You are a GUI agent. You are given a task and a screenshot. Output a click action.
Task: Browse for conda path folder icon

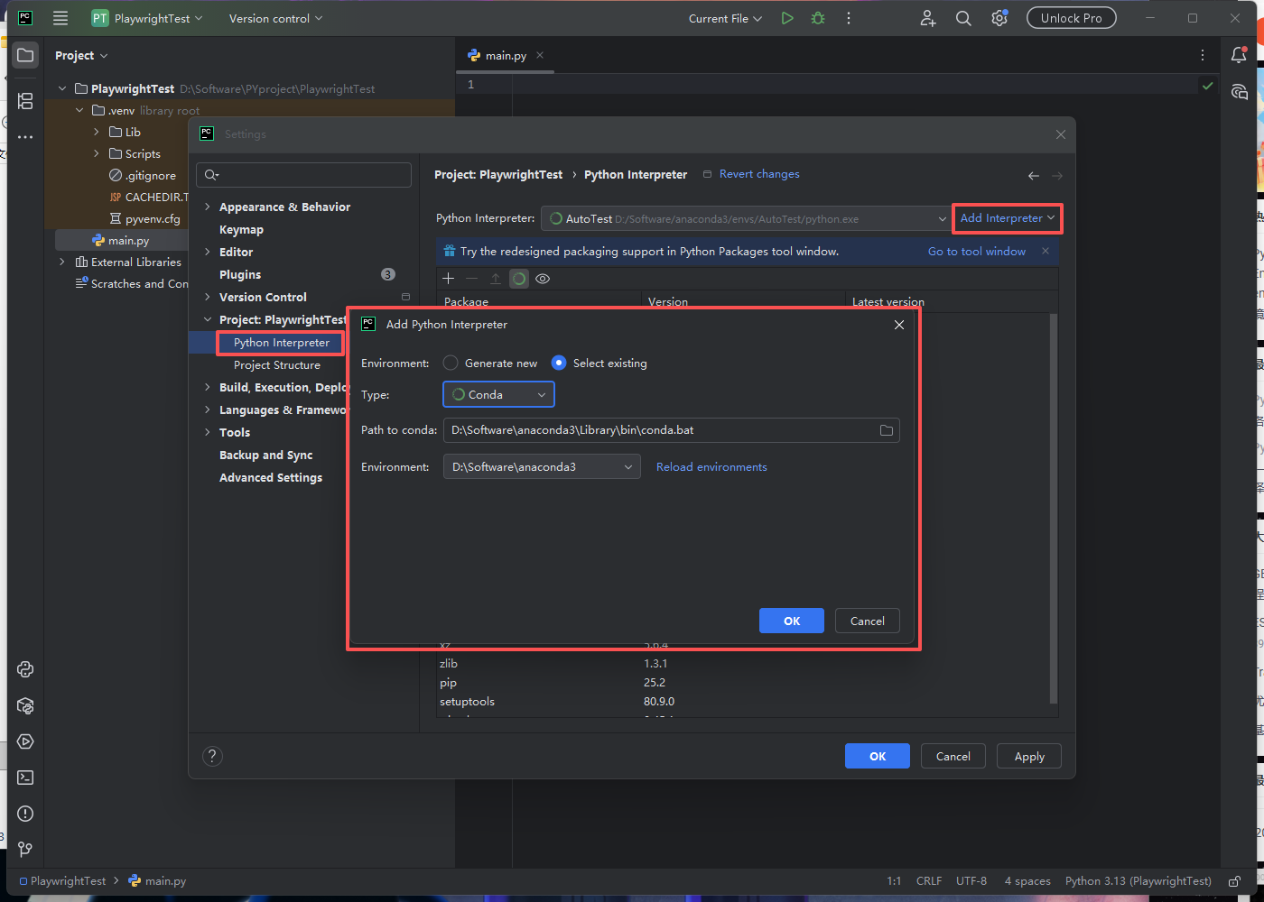(x=887, y=430)
